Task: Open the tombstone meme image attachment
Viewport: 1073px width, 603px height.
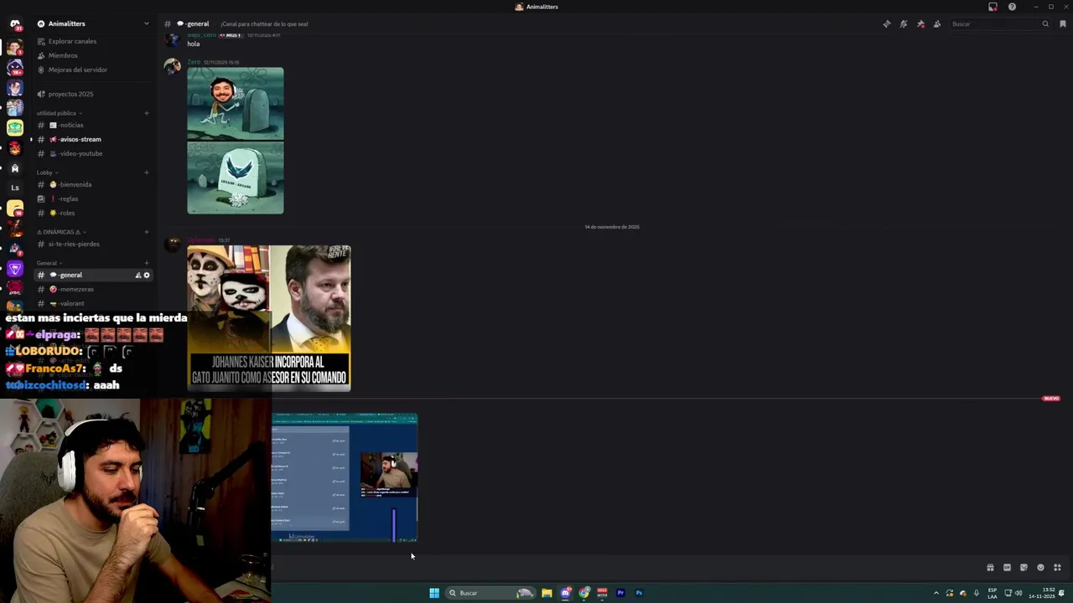Action: [x=236, y=141]
